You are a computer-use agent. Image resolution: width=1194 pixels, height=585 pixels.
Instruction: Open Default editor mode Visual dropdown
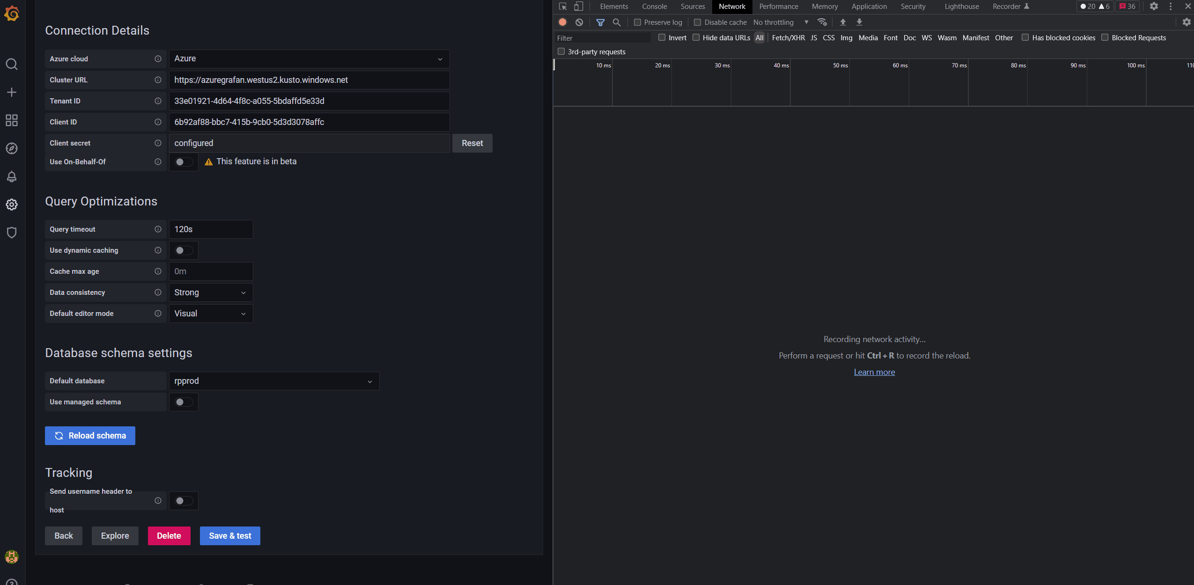pyautogui.click(x=211, y=314)
